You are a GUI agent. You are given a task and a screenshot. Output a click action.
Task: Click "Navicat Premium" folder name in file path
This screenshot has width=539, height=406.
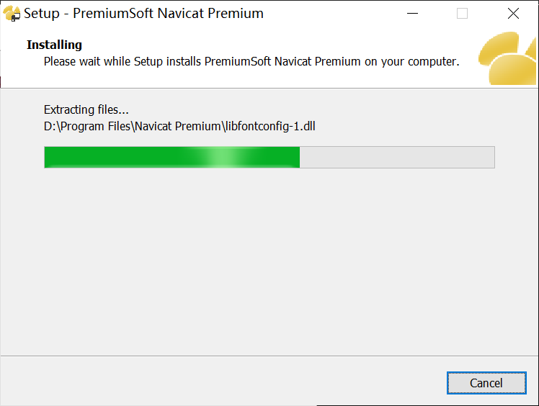(172, 127)
